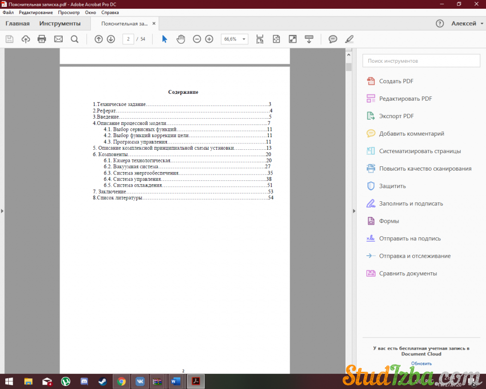Image resolution: width=486 pixels, height=389 pixels.
Task: Expand the left navigation pane arrow
Action: pos(2,211)
